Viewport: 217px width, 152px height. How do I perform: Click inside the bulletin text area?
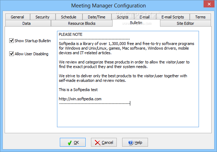pos(128,79)
